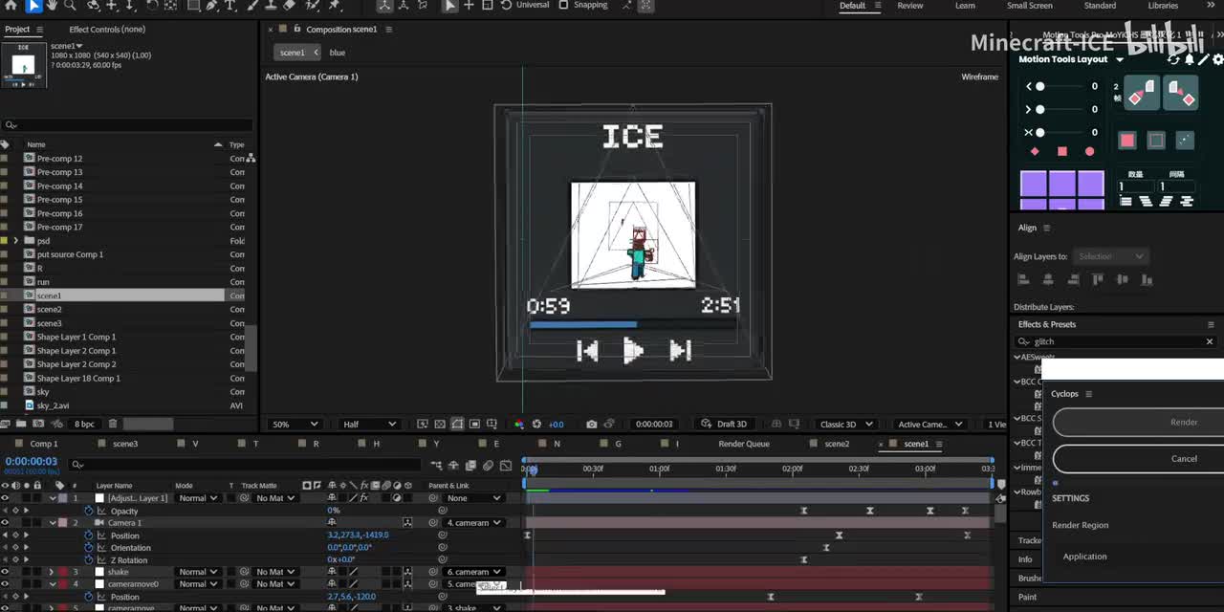Open the Render Queue tab
Image resolution: width=1224 pixels, height=612 pixels.
coord(744,444)
